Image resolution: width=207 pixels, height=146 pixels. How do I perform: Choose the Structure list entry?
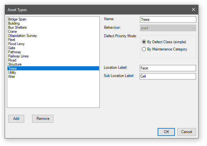[15, 64]
